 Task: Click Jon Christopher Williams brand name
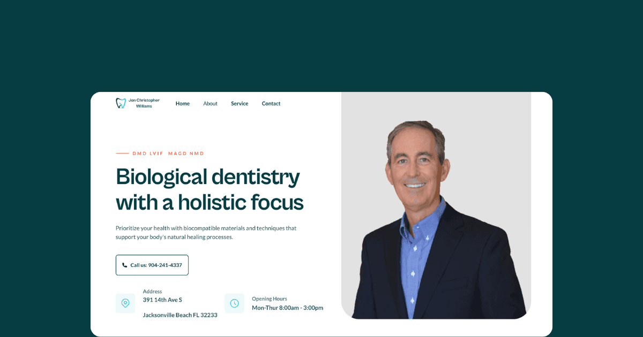[144, 103]
